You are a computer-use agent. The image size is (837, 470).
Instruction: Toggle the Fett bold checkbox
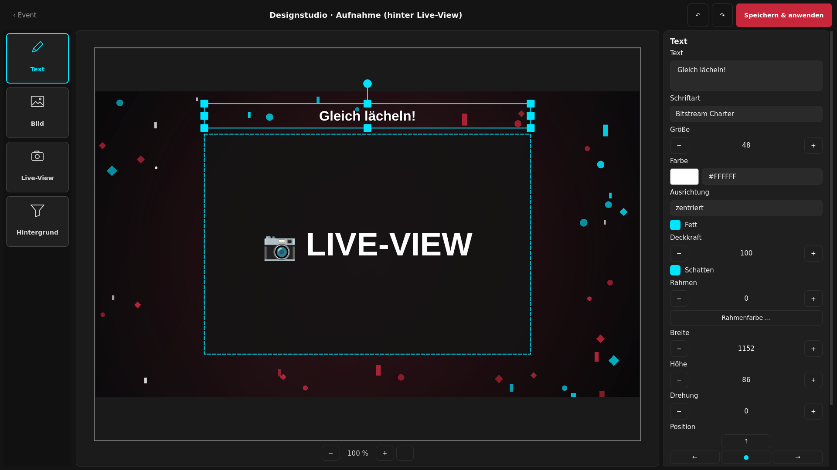click(675, 225)
